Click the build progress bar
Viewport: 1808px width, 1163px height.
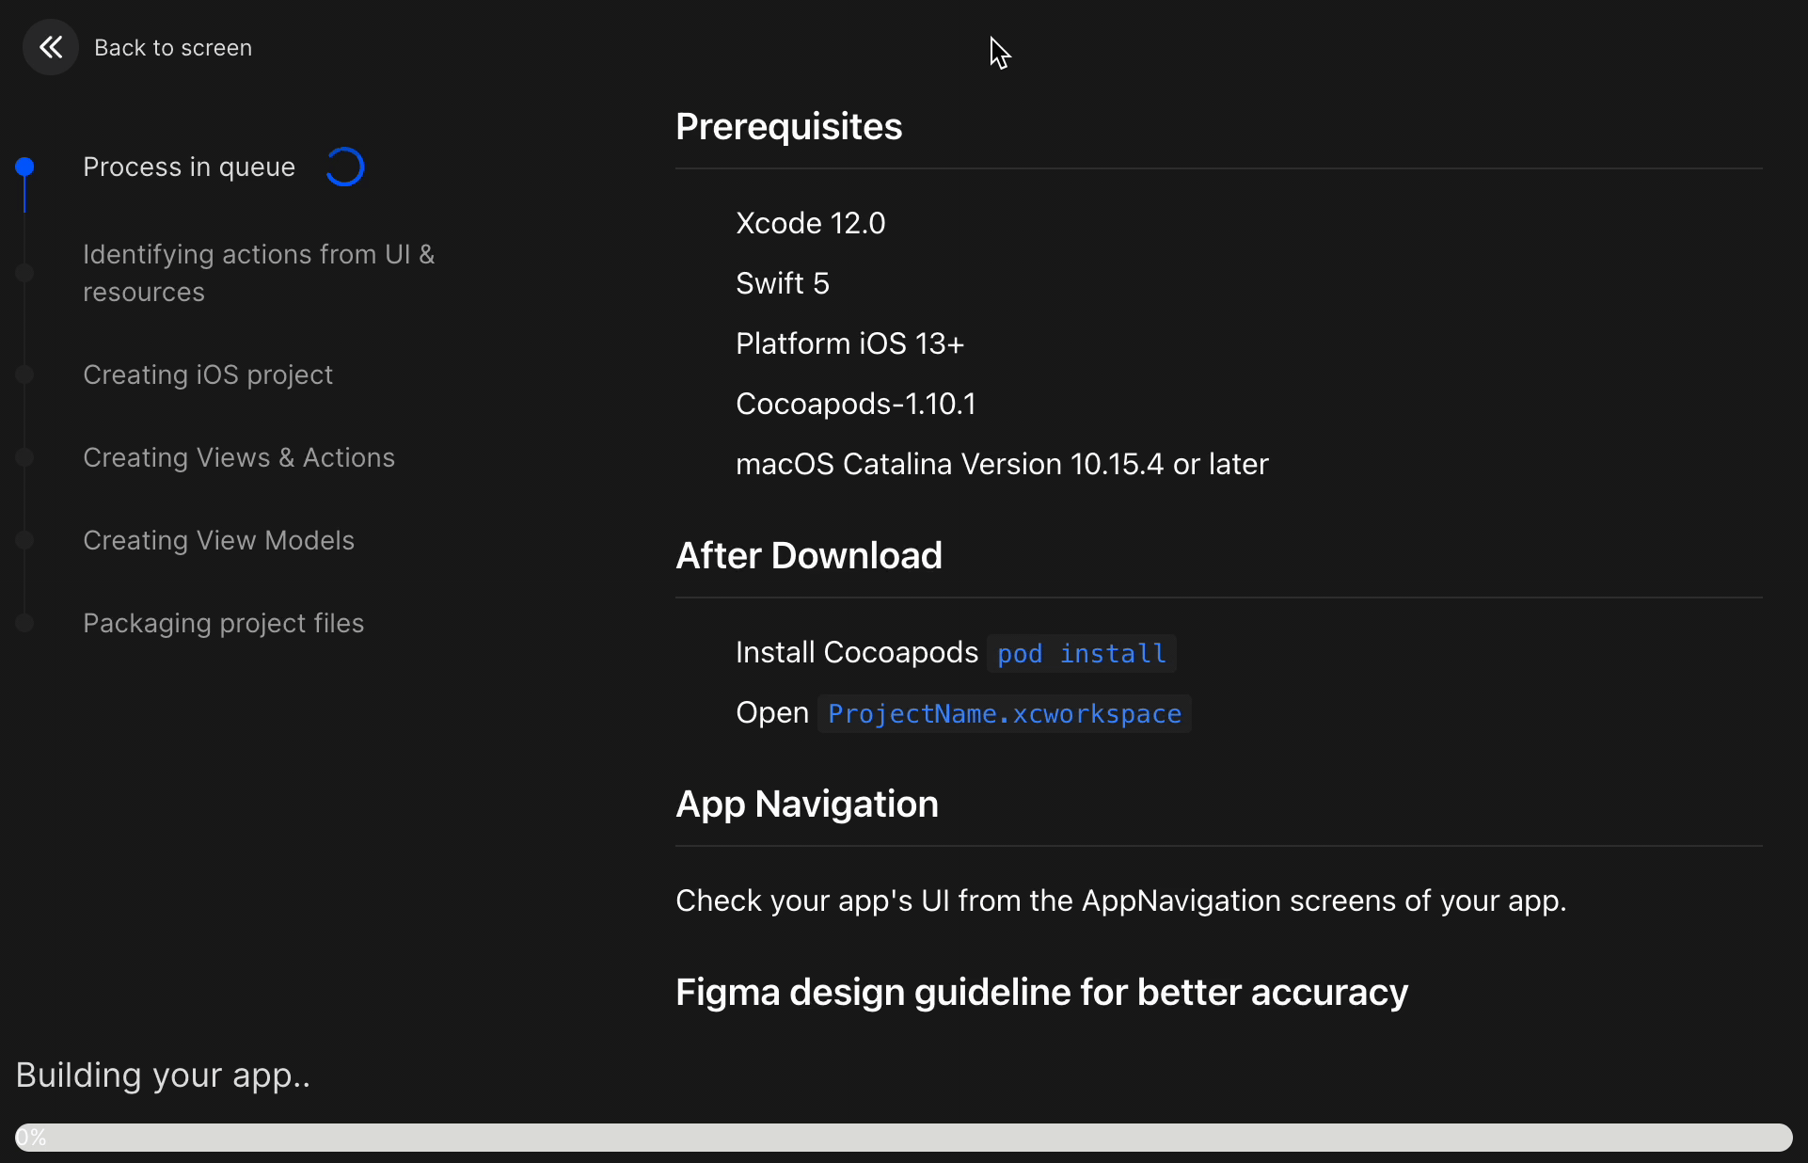[904, 1137]
